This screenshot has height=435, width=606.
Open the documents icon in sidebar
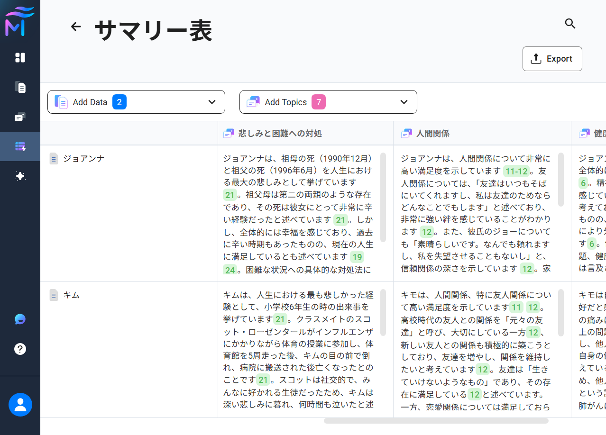click(20, 87)
